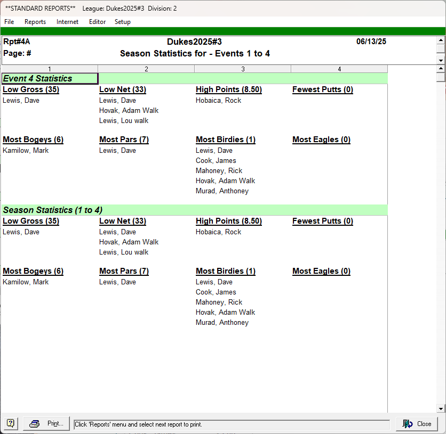The height and width of the screenshot is (434, 446).
Task: Open the Reports menu
Action: [x=35, y=22]
